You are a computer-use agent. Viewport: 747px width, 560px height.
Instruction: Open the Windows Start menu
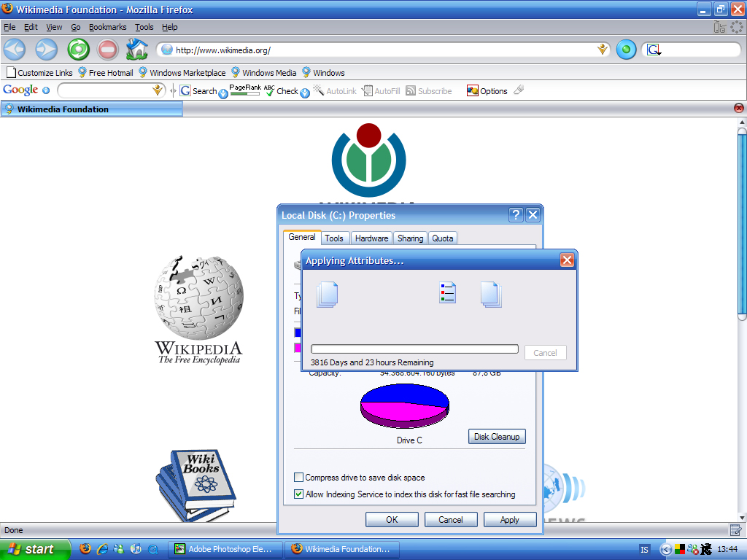pos(35,549)
